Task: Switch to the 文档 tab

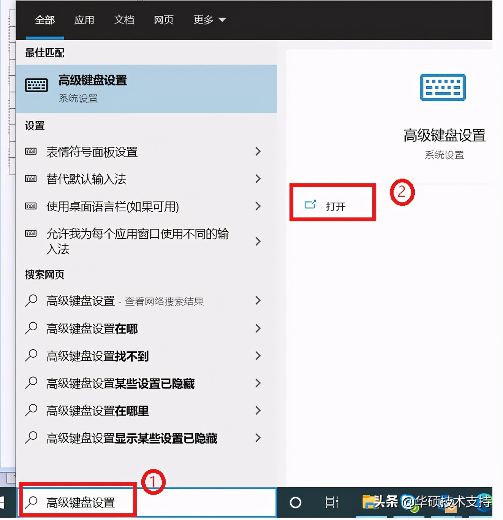Action: 124,20
